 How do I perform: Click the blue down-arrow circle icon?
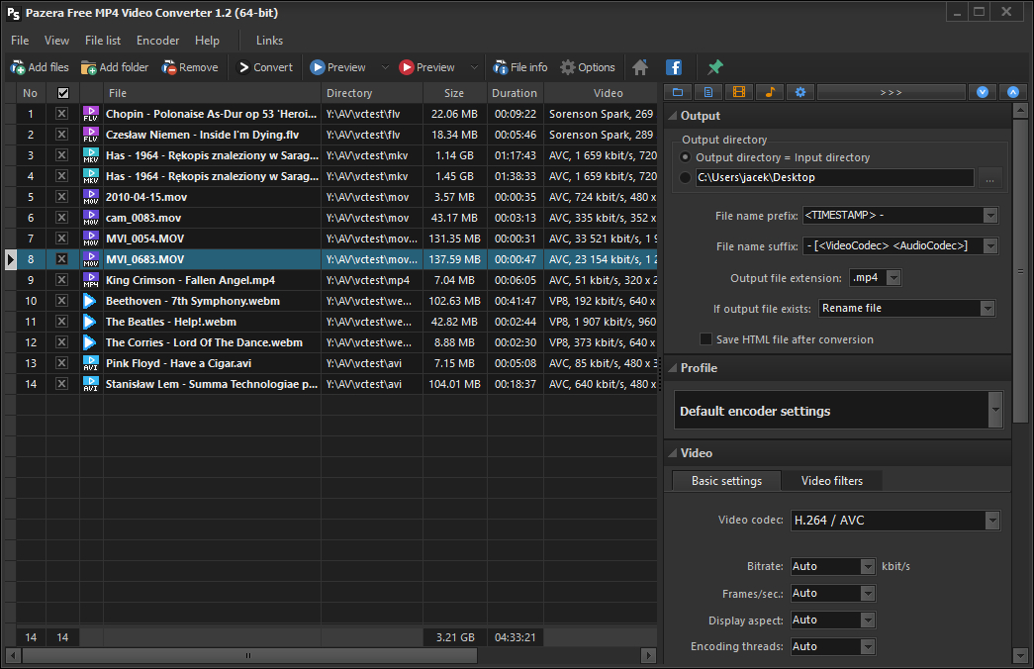click(x=983, y=92)
